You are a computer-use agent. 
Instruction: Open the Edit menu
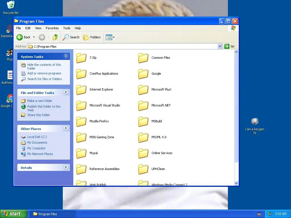pos(28,28)
